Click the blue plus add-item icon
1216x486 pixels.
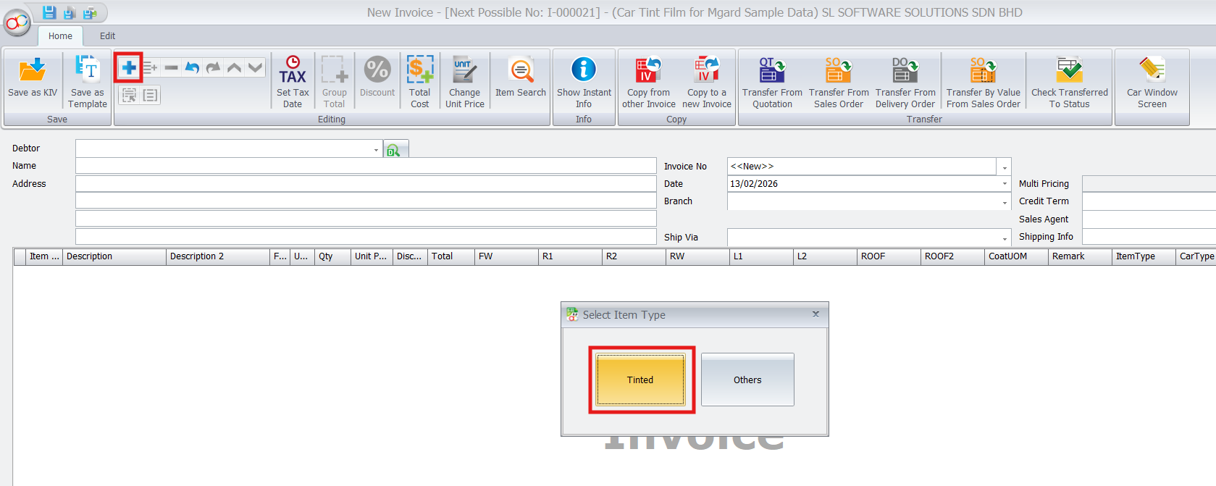tap(129, 68)
